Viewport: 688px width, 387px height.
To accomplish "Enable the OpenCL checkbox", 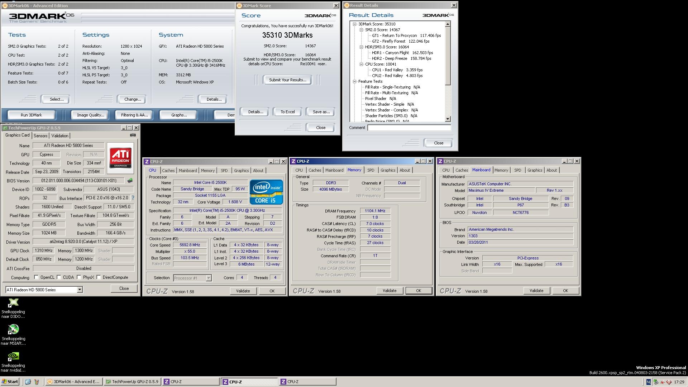I will [x=36, y=277].
